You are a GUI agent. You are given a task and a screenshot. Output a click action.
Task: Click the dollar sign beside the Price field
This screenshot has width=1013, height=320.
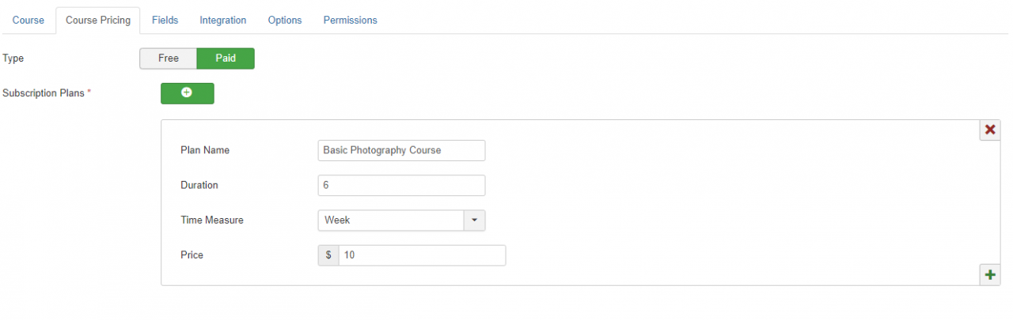click(x=328, y=255)
